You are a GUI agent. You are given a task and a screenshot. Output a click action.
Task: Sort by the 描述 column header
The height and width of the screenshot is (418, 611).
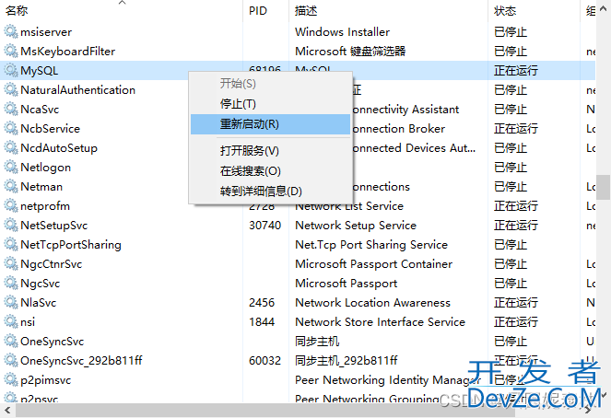[x=388, y=10]
